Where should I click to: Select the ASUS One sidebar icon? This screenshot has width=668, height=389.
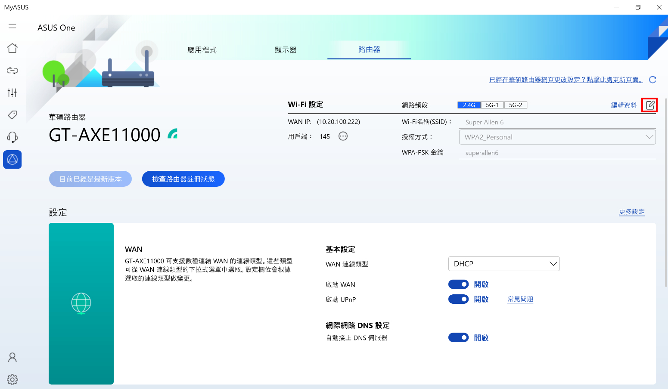12,160
